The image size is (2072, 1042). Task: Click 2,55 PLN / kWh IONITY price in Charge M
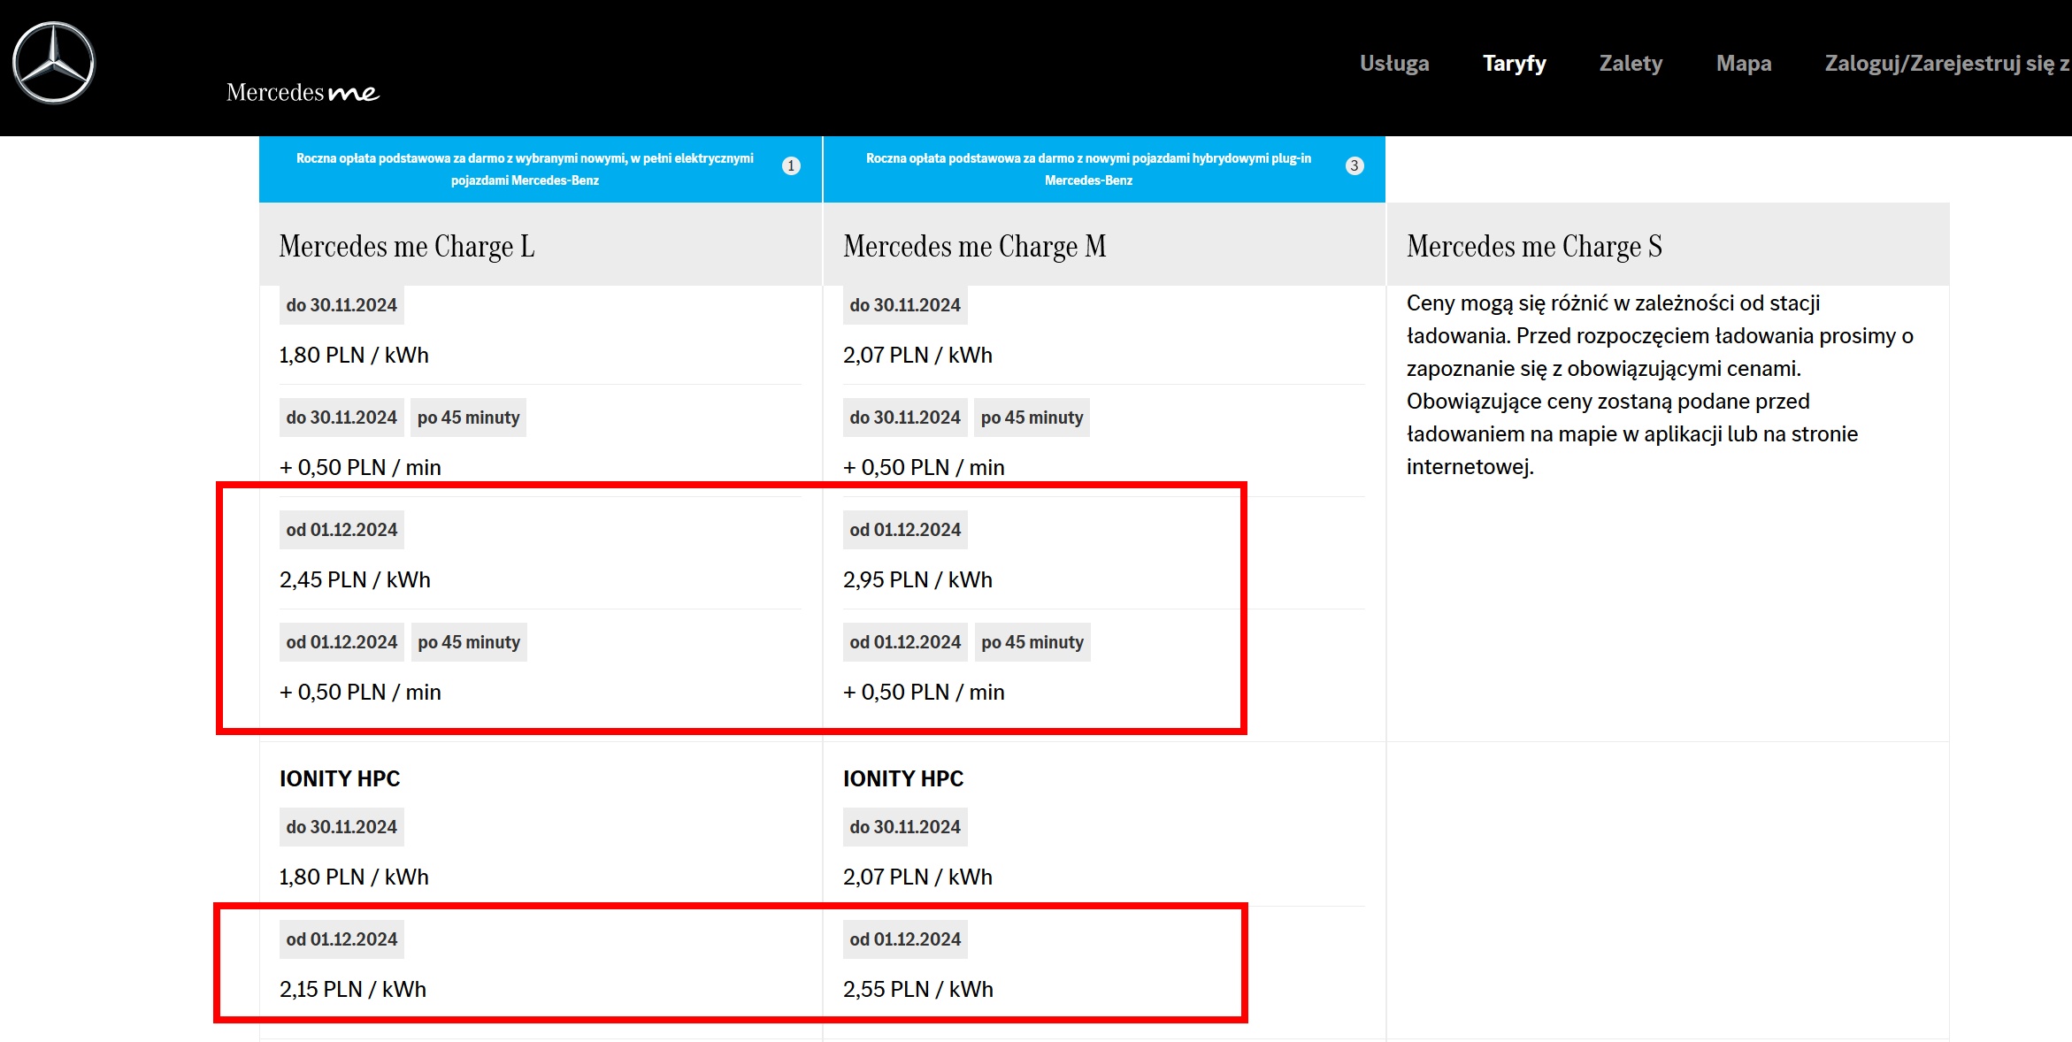click(918, 989)
